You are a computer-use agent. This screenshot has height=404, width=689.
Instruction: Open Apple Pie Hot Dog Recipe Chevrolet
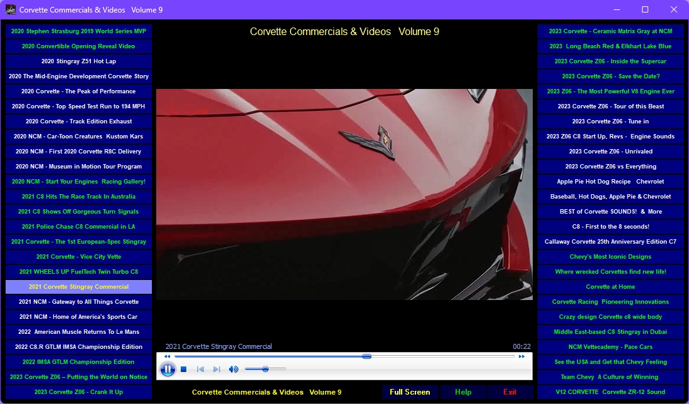tap(611, 182)
